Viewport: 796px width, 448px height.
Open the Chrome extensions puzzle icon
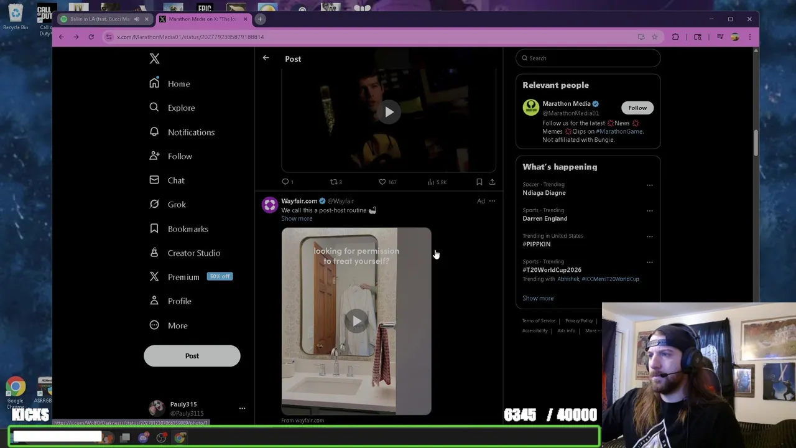(x=675, y=37)
